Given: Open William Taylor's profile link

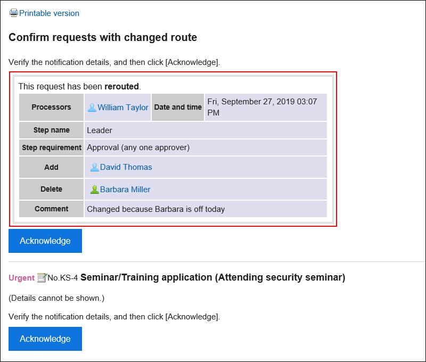Looking at the screenshot, I should click(x=123, y=108).
